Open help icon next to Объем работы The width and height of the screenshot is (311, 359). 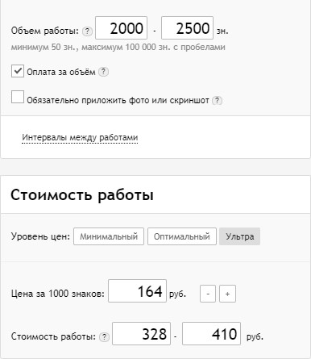coord(87,31)
